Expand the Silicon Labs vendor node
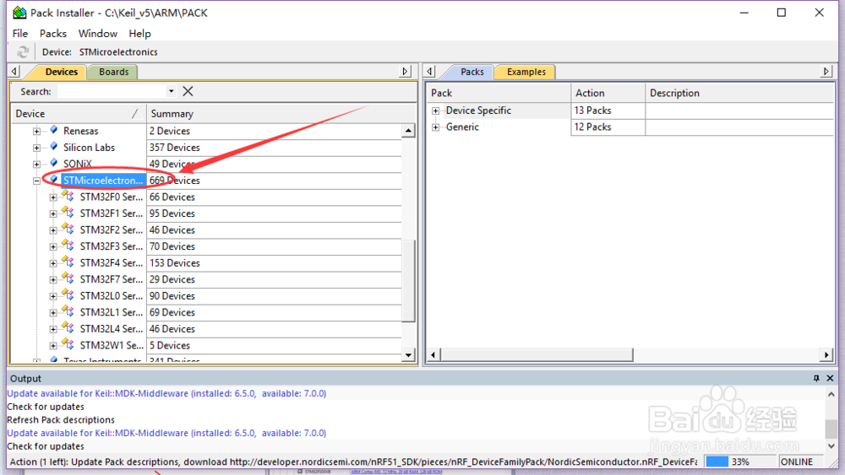Image resolution: width=845 pixels, height=475 pixels. tap(36, 148)
